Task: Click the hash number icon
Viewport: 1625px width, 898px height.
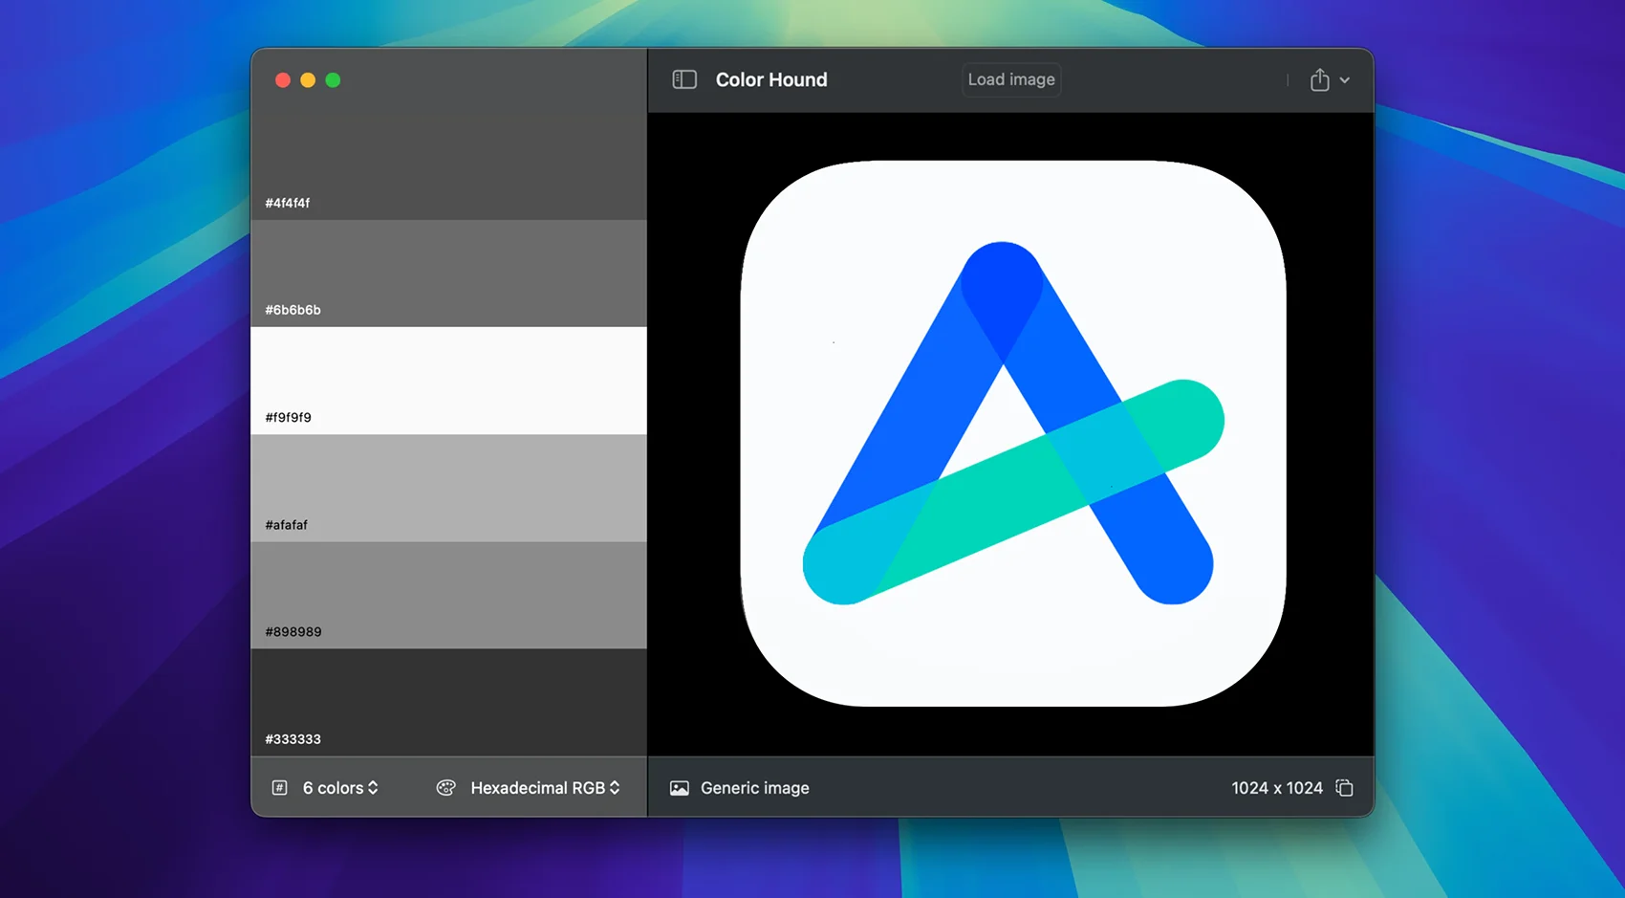Action: click(279, 788)
